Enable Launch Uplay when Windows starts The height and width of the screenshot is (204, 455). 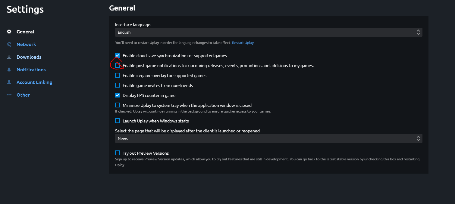(118, 121)
